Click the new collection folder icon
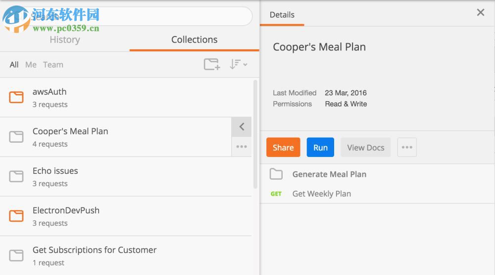This screenshot has height=275, width=495. pos(212,64)
